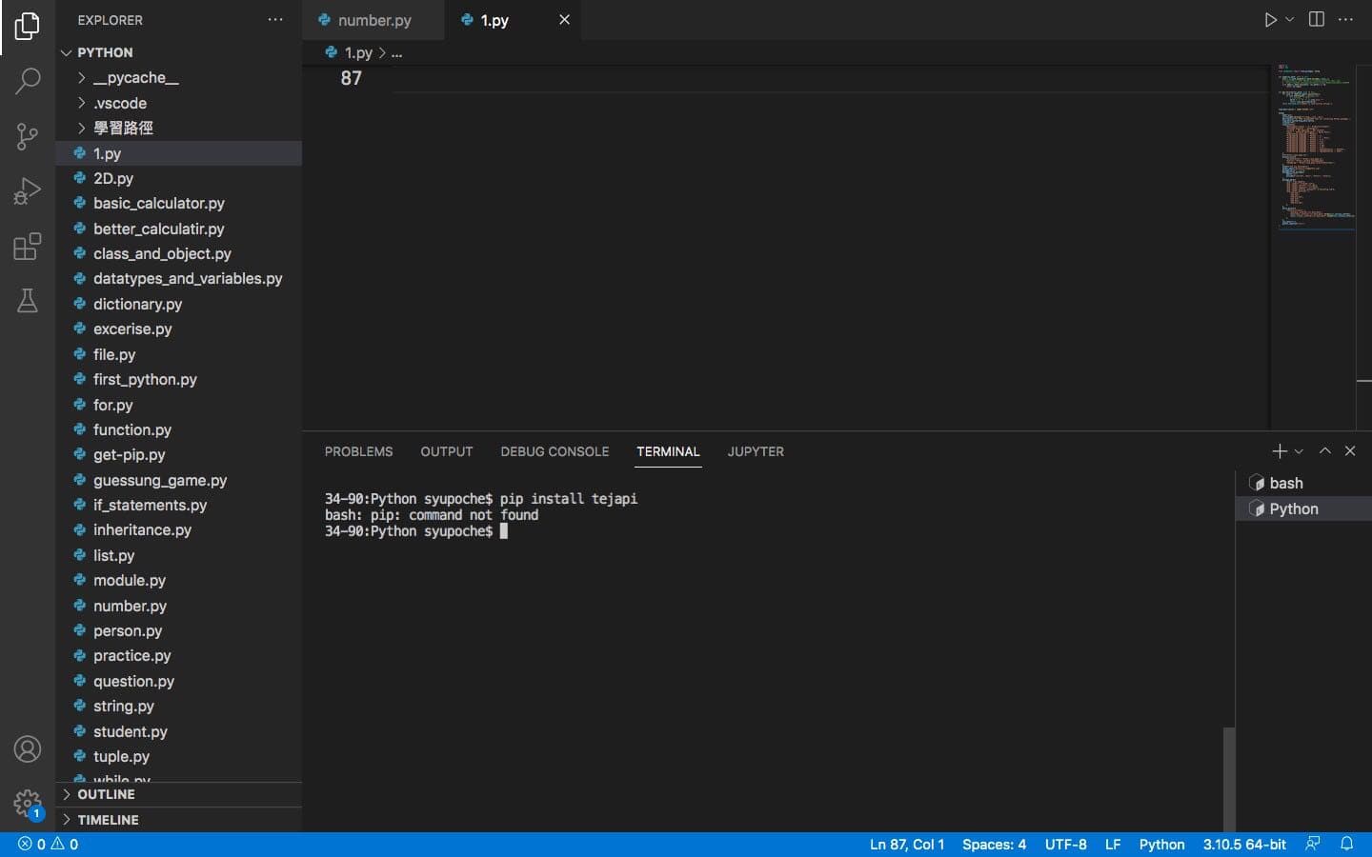Open the Source Control view
Screen dimensions: 1372x857
[28, 136]
